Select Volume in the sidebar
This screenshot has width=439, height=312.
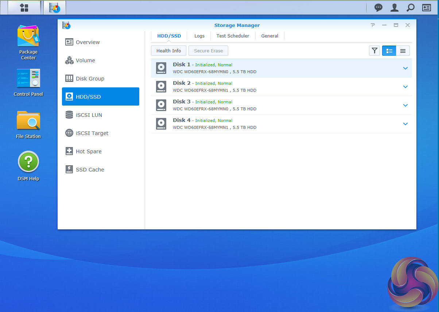tap(85, 60)
